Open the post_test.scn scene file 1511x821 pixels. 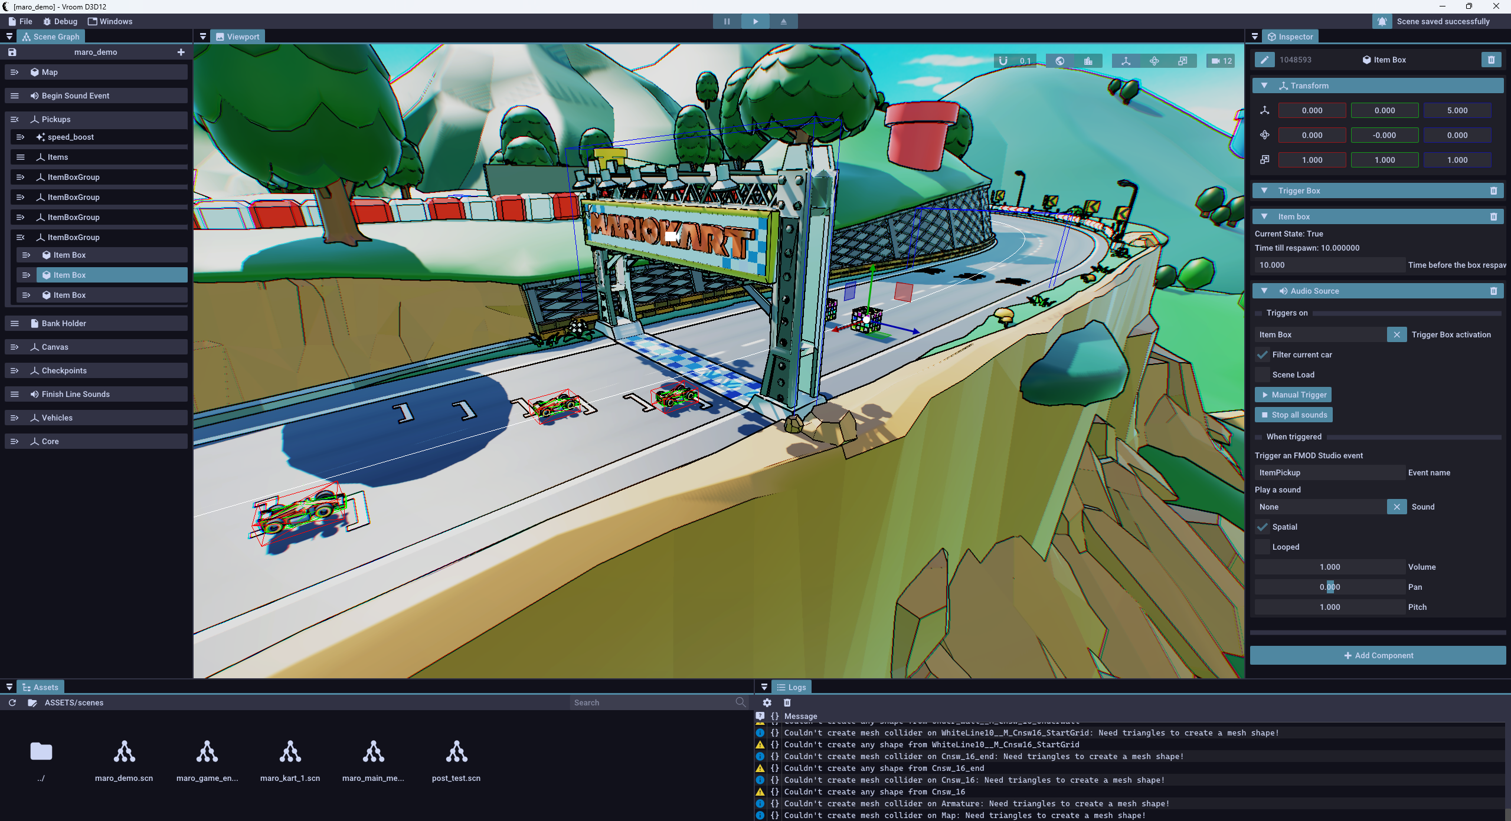point(456,760)
